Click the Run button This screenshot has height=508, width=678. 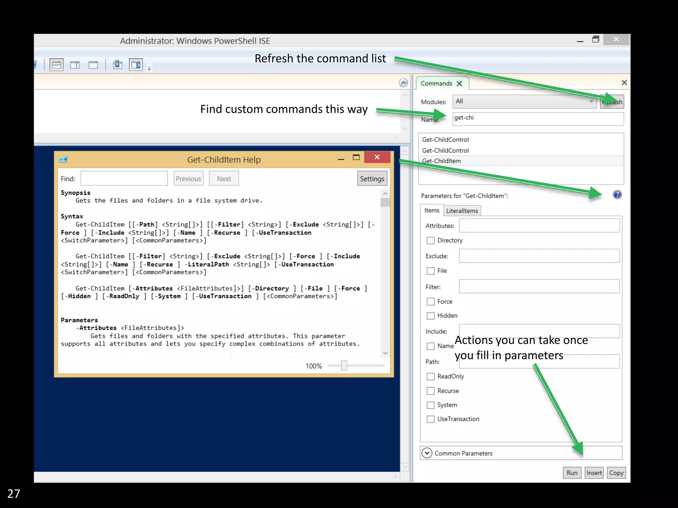tap(572, 473)
